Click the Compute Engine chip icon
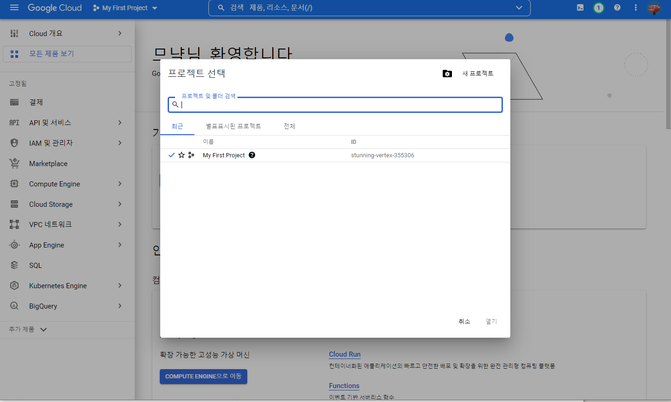The image size is (671, 402). (14, 184)
